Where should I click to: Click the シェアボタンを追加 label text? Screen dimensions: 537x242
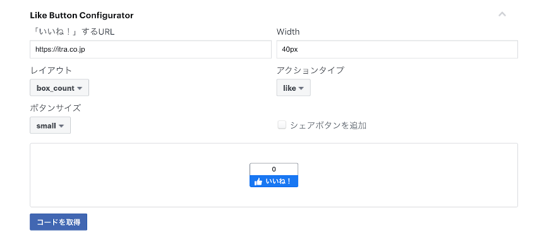[328, 125]
